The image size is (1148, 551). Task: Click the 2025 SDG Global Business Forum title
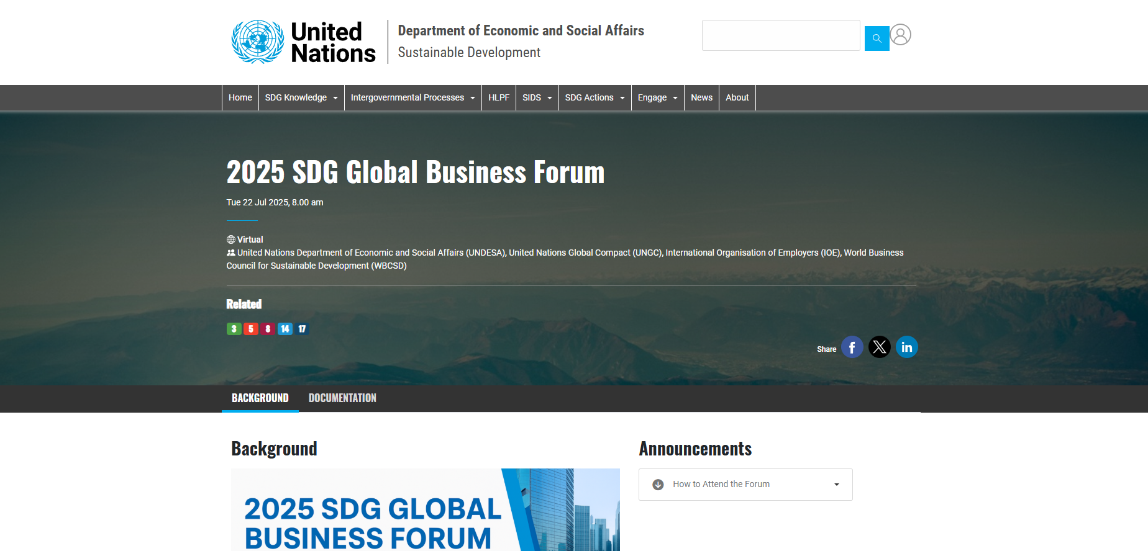[x=415, y=172]
